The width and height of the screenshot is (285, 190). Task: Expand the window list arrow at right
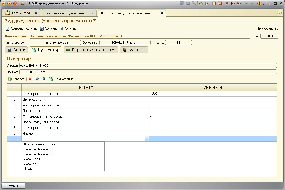[x=279, y=13]
